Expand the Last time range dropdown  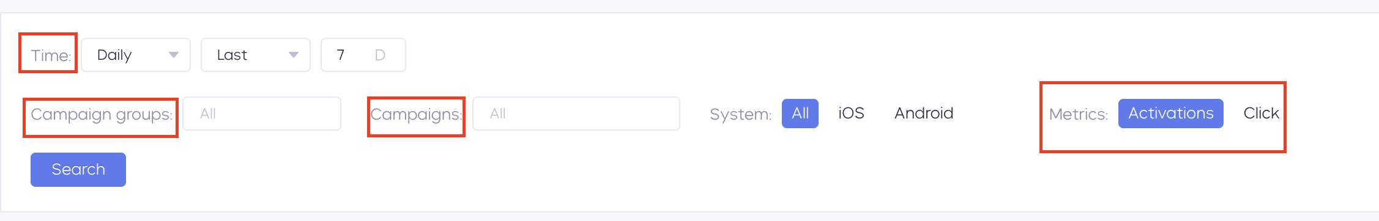[256, 55]
